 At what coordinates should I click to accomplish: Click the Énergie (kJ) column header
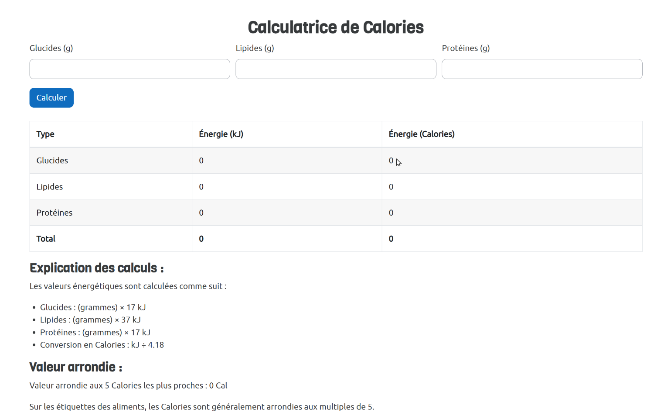(x=221, y=134)
